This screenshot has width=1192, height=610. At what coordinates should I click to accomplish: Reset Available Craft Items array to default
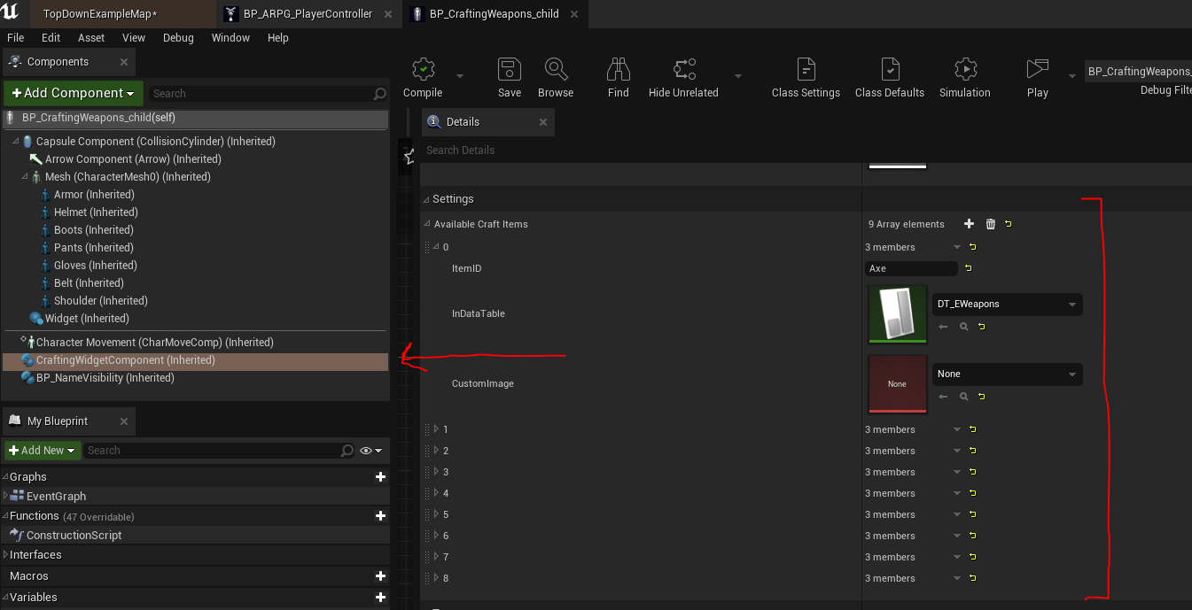[1009, 224]
